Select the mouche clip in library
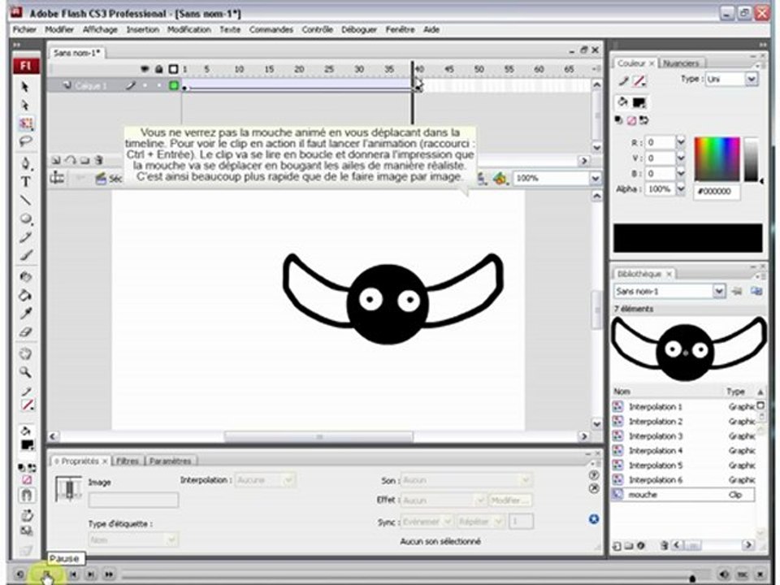The height and width of the screenshot is (585, 780). [683, 495]
